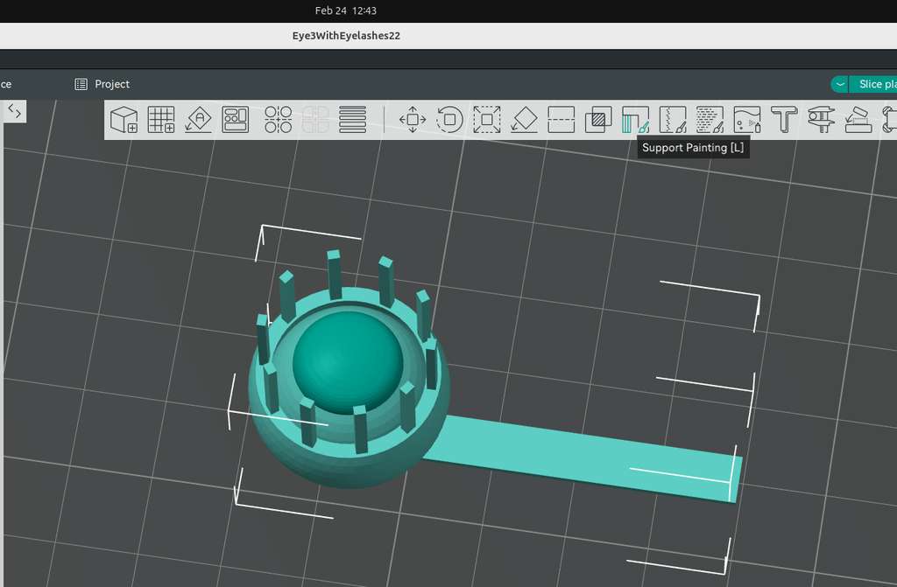897x587 pixels.
Task: Open the Variable layer height tool
Action: [352, 120]
